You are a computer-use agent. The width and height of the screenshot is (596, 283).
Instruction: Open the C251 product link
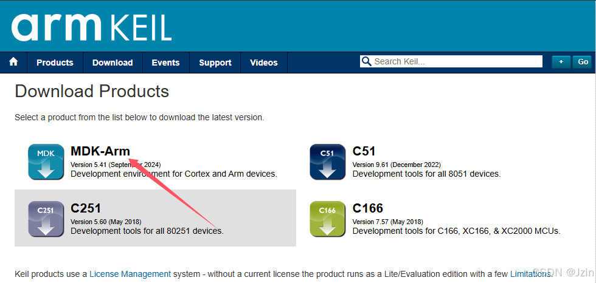pyautogui.click(x=86, y=208)
